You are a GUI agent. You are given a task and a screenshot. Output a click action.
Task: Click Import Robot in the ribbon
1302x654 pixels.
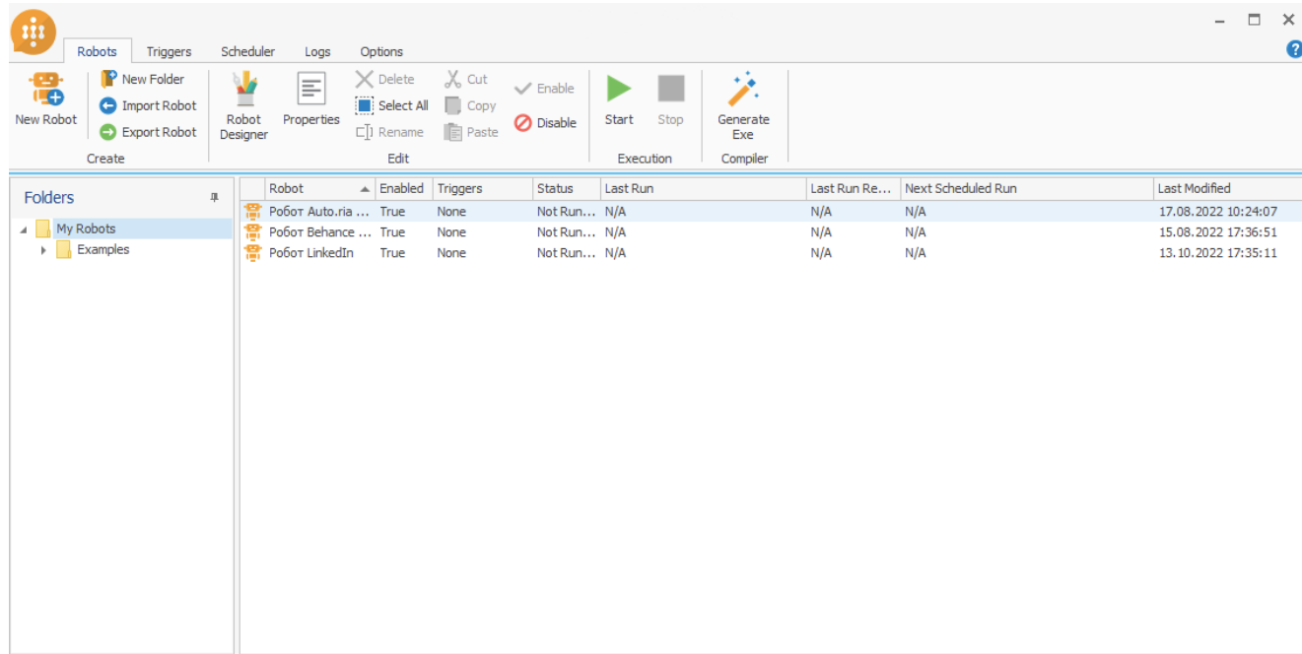pos(148,105)
